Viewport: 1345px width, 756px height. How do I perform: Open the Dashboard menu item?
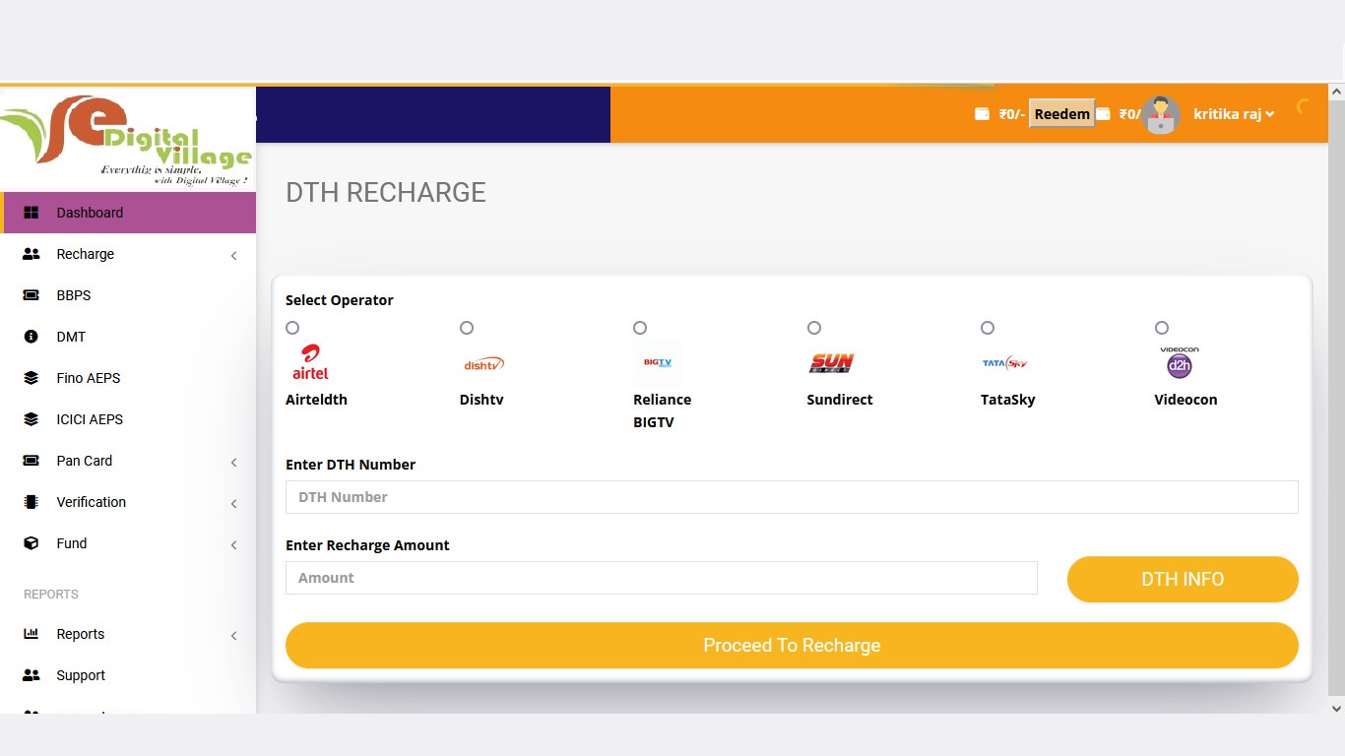(x=128, y=213)
